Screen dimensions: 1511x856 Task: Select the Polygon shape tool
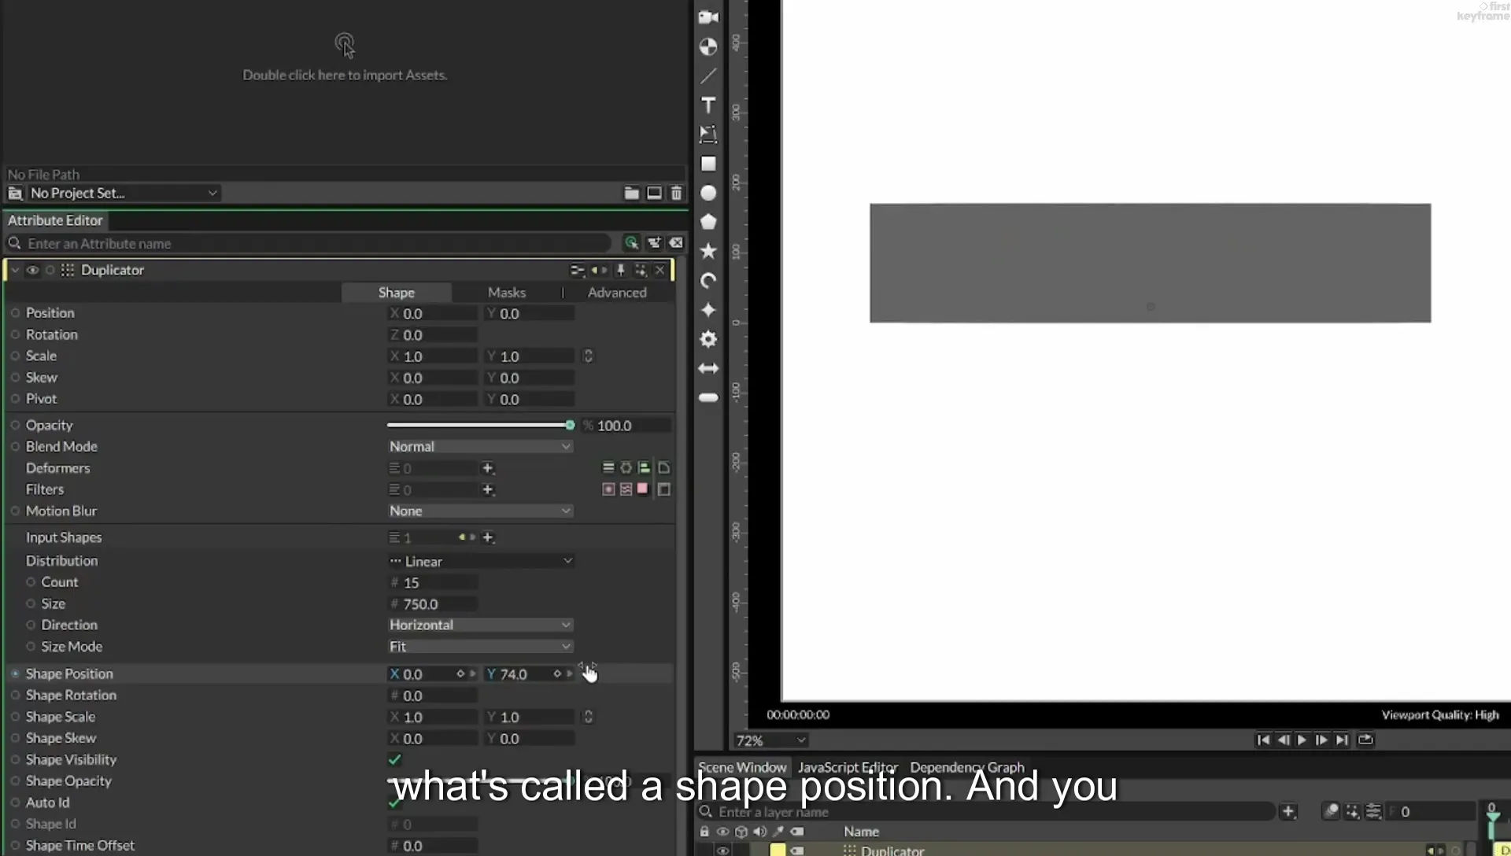click(708, 222)
